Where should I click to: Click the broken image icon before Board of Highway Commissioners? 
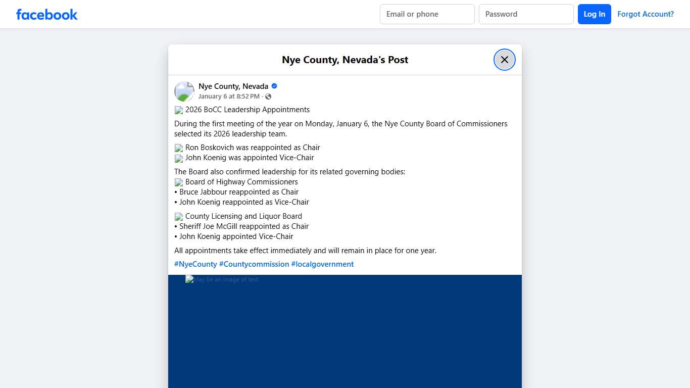[x=179, y=182]
